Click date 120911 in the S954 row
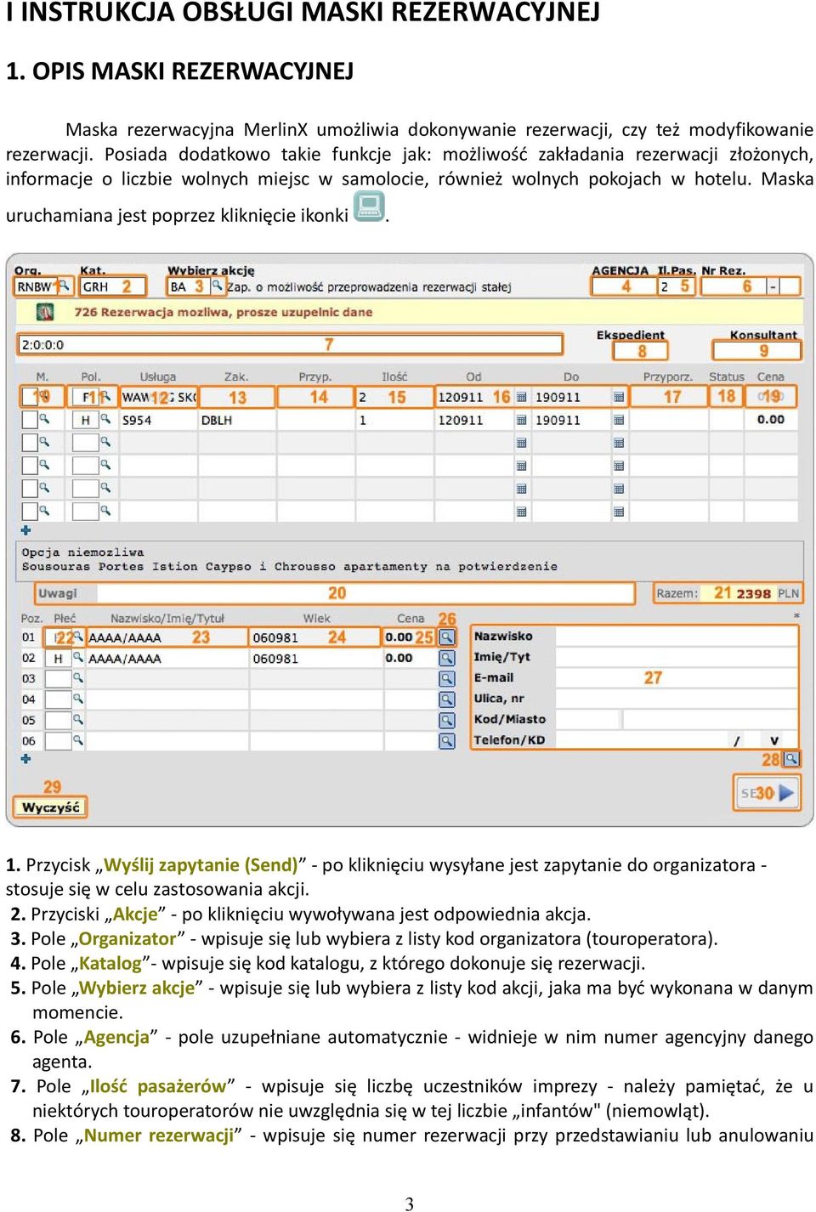This screenshot has width=816, height=1212. (460, 420)
